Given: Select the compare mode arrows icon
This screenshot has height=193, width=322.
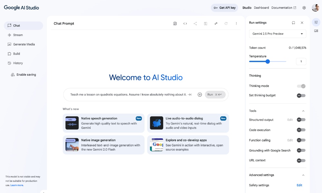Looking at the screenshot, I should (x=216, y=23).
